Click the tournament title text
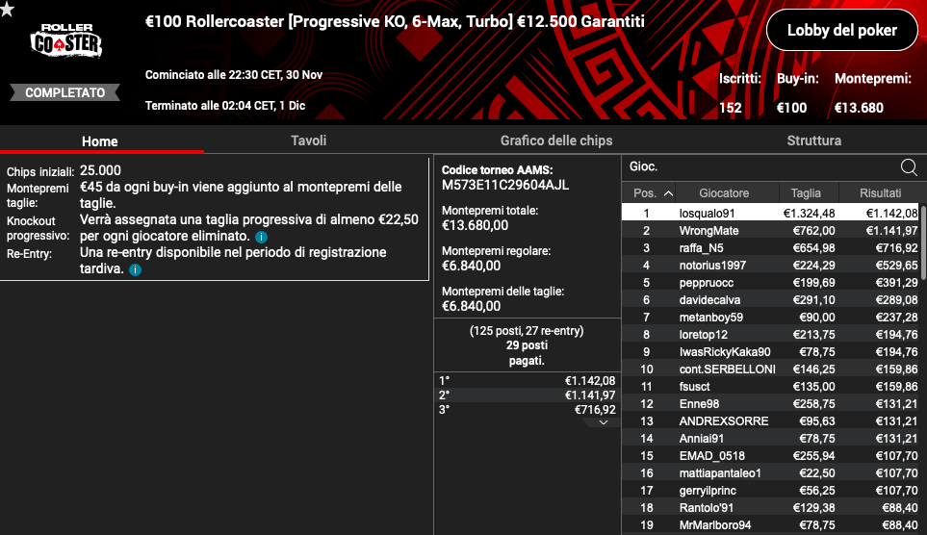Viewport: 927px width, 535px height. click(x=395, y=22)
